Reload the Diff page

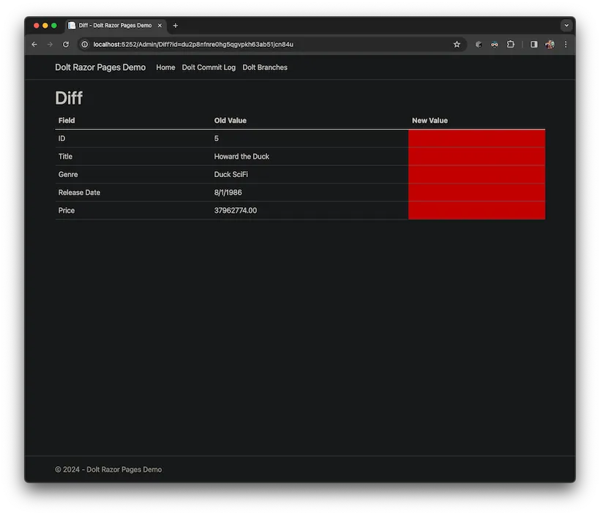pyautogui.click(x=65, y=44)
